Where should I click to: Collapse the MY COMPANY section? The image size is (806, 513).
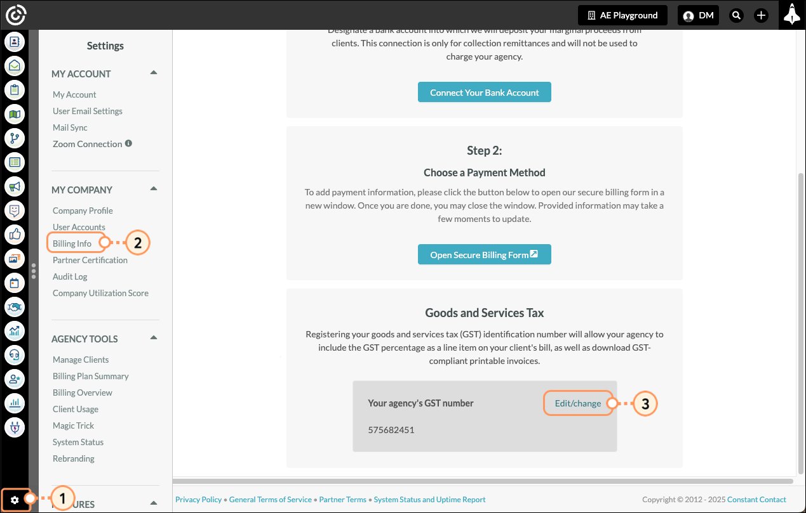tap(153, 189)
